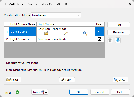This screenshot has height=97, width=134.
Task: View the medium at source plane
Action: 120,80
